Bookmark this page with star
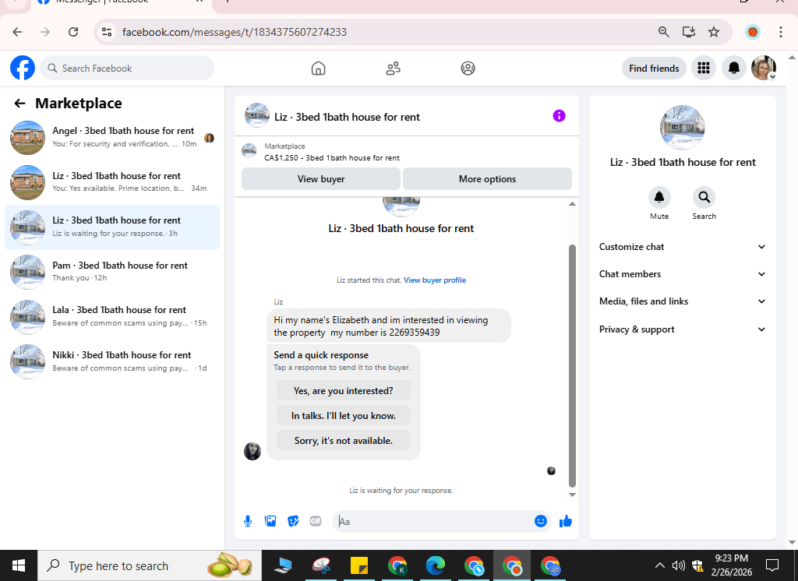 (x=714, y=32)
